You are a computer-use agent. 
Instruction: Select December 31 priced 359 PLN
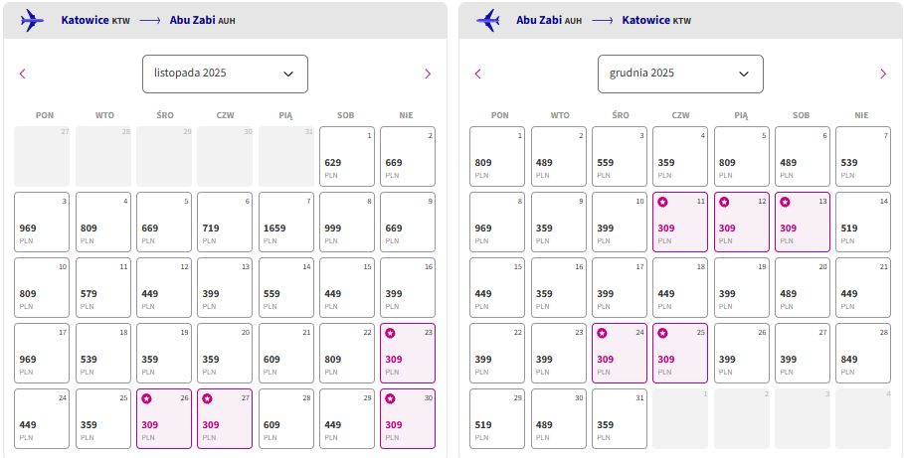click(x=620, y=419)
